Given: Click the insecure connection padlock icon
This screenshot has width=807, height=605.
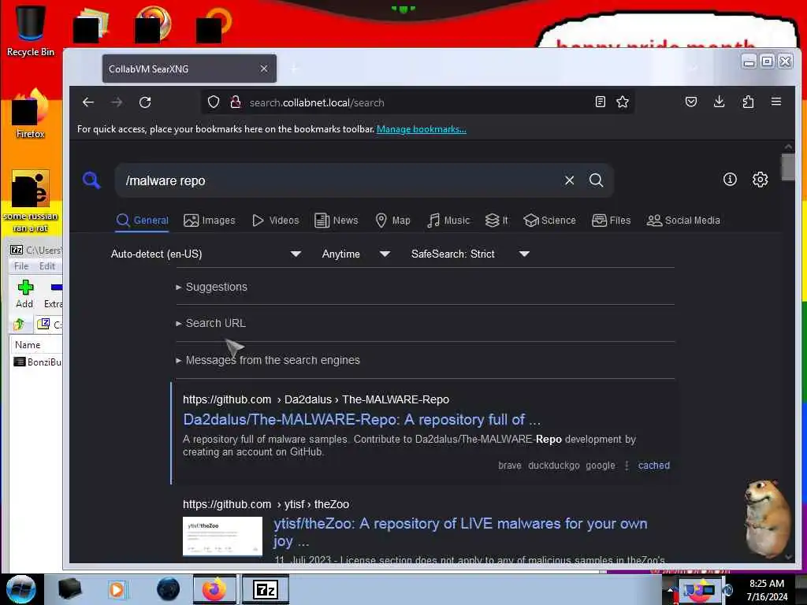Looking at the screenshot, I should (x=236, y=102).
